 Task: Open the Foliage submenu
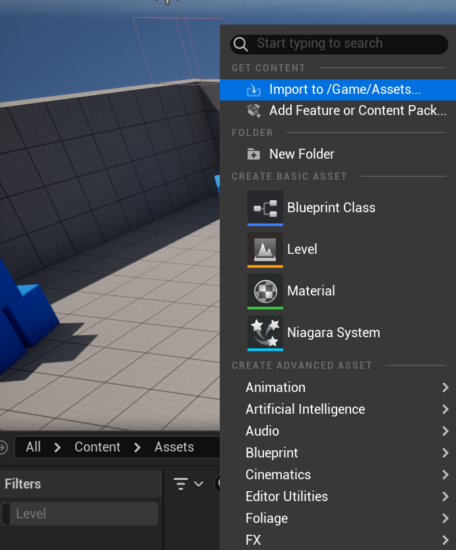pyautogui.click(x=338, y=518)
